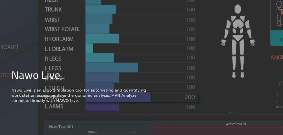Click the 'Activity zone 01' label
Screen dimensions: 283x135
(x=236, y=124)
